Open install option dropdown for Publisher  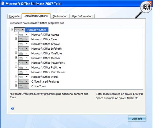click(x=24, y=67)
